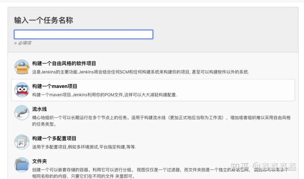Select the multi-configuration project icon
Screen dimensions: 304x179
tap(22, 142)
